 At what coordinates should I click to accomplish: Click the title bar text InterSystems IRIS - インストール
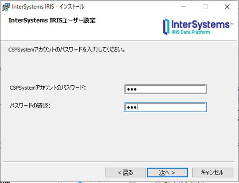tap(48, 7)
